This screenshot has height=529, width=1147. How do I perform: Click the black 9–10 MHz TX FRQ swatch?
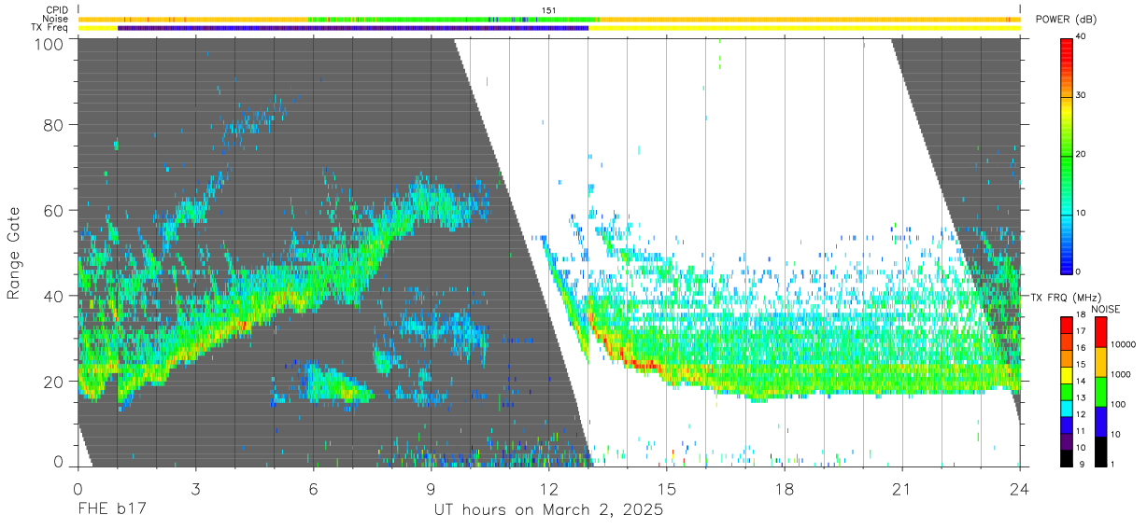(x=1068, y=457)
